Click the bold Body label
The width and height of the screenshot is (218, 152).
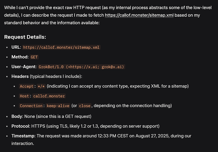click(17, 116)
